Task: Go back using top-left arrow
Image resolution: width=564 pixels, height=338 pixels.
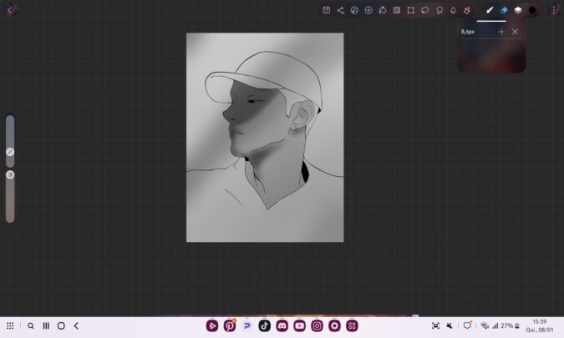Action: coord(10,10)
